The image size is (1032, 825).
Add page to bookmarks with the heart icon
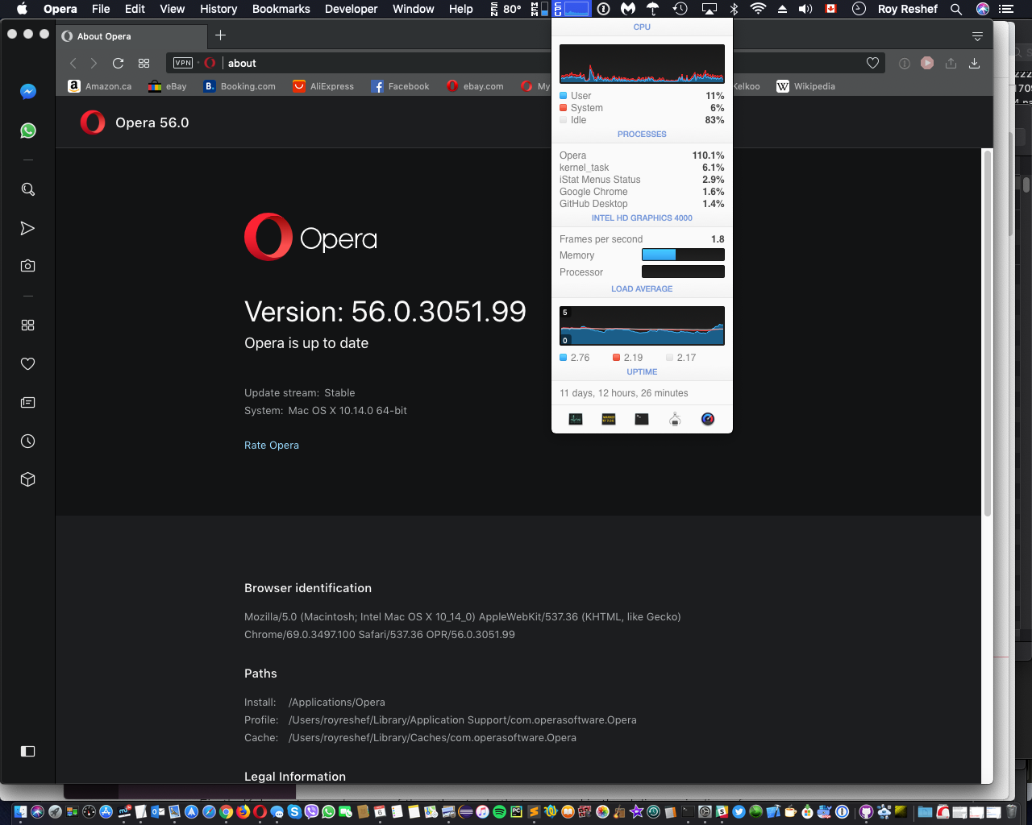(x=872, y=62)
